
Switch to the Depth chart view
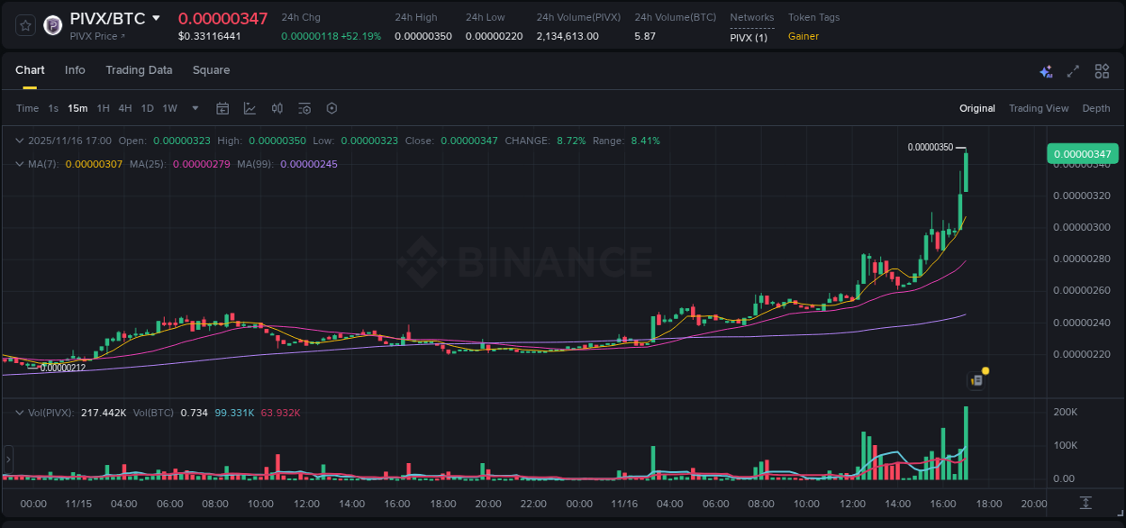tap(1096, 108)
